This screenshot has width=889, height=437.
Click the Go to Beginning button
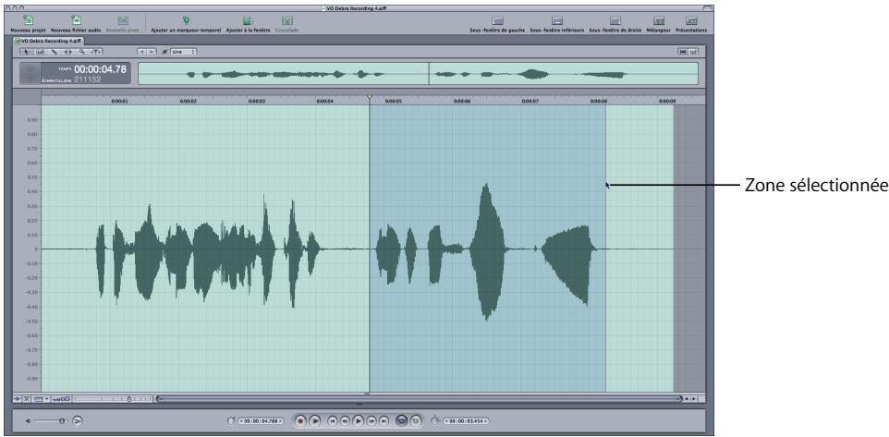click(x=333, y=420)
